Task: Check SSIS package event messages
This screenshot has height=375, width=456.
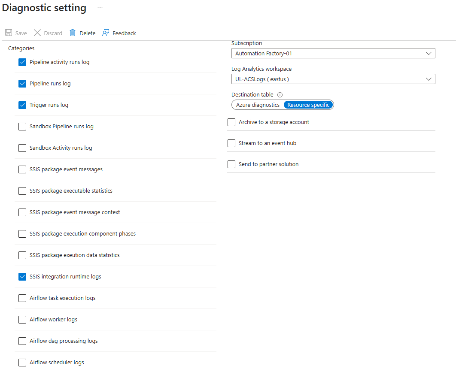Action: (22, 169)
